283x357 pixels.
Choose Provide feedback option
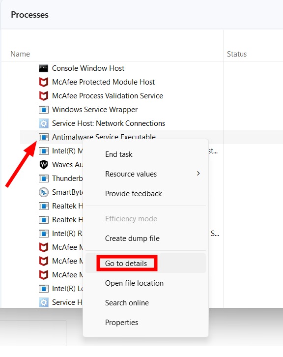coord(133,194)
